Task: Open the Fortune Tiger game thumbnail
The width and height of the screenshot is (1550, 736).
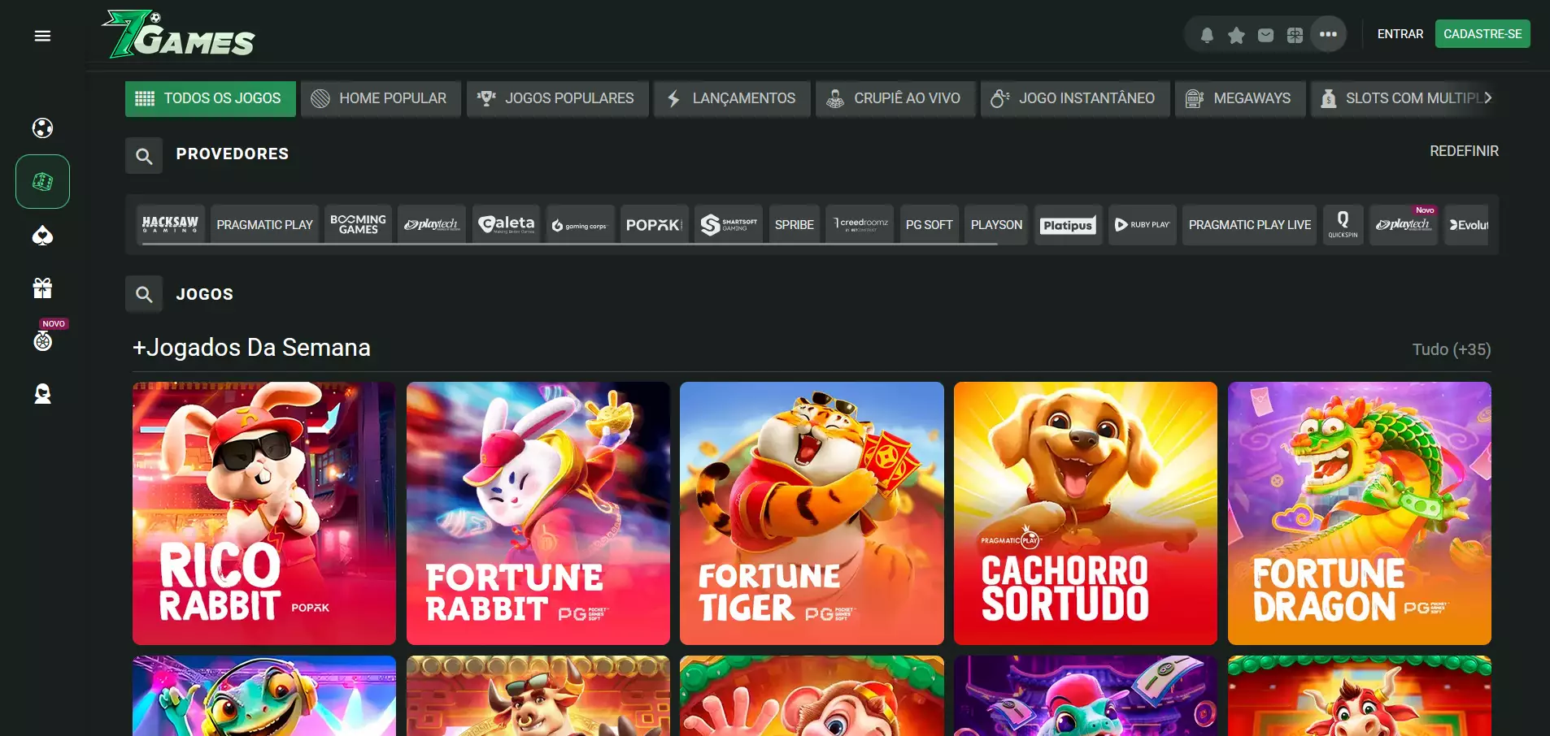Action: [x=812, y=513]
